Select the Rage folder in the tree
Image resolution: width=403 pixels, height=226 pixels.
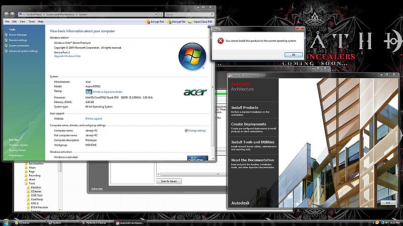pos(30,171)
